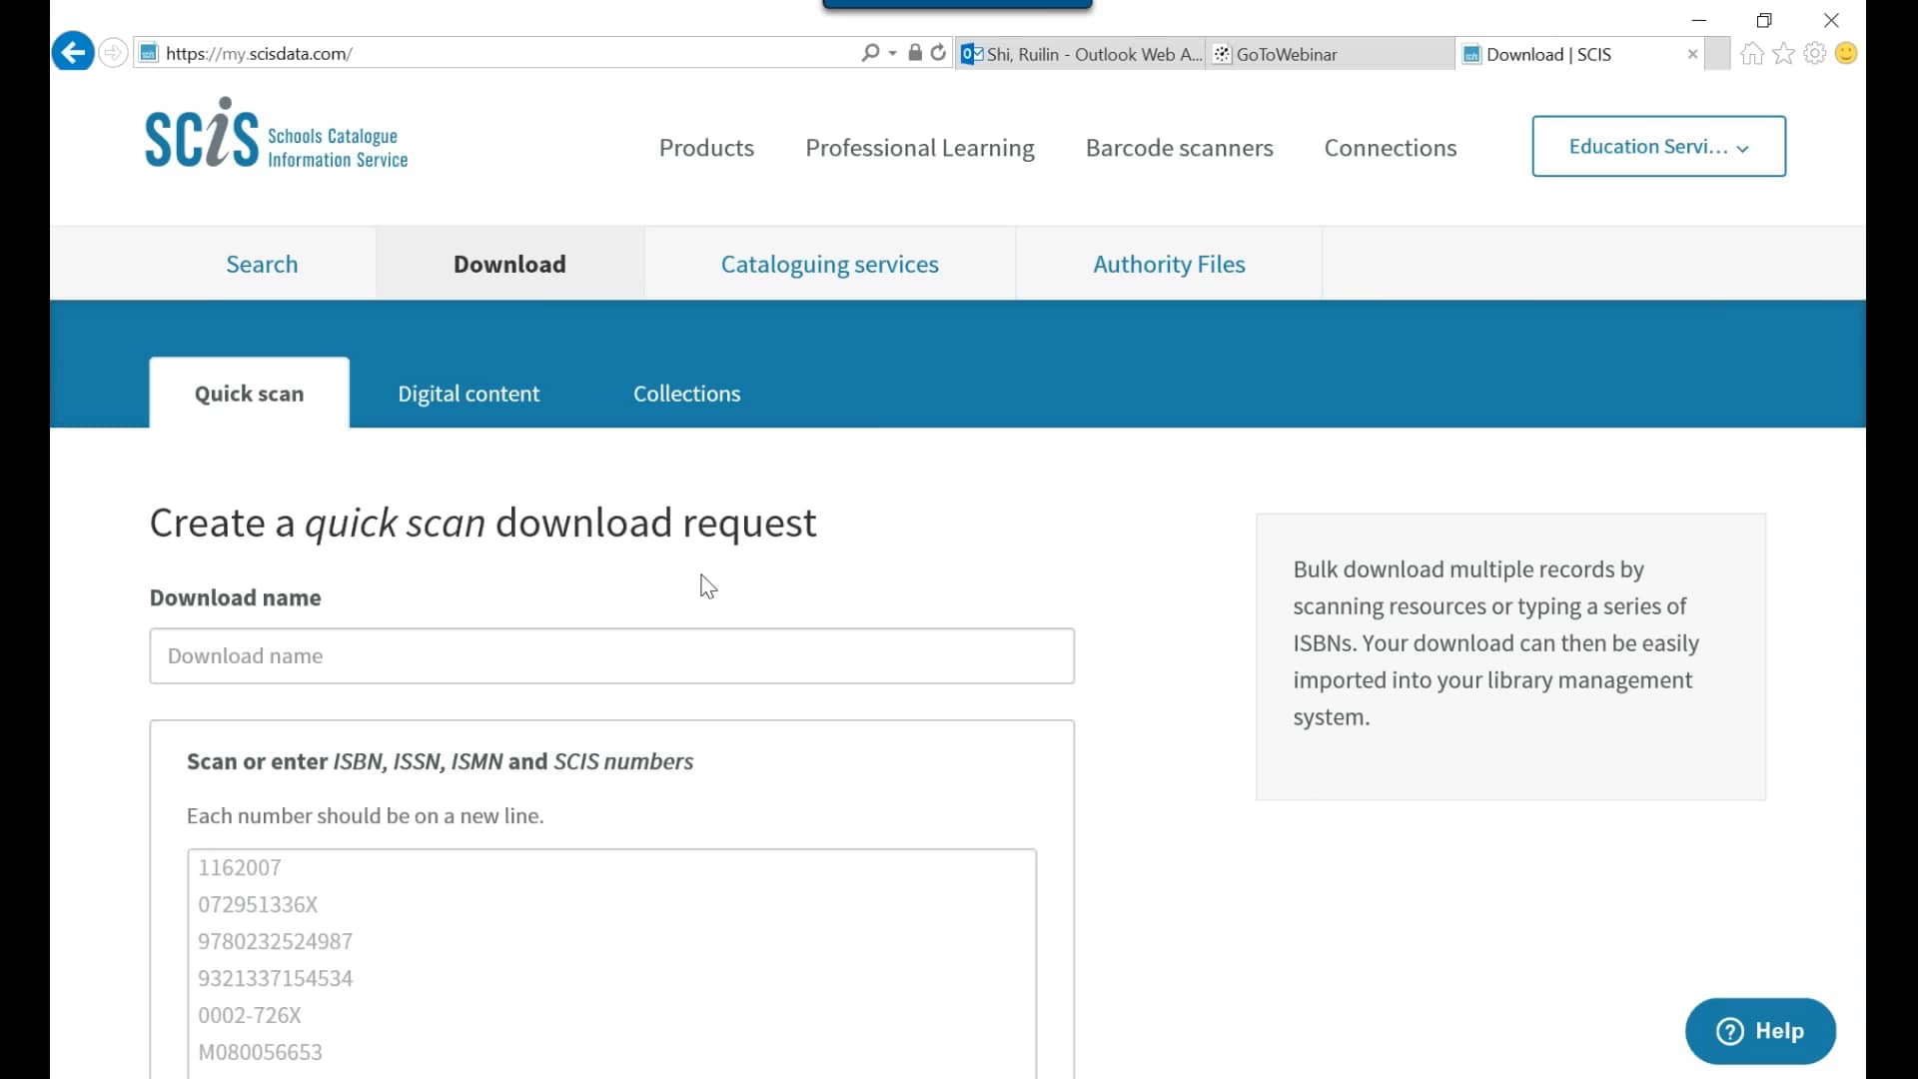Open the Help widget
This screenshot has height=1079, width=1918.
click(x=1759, y=1030)
